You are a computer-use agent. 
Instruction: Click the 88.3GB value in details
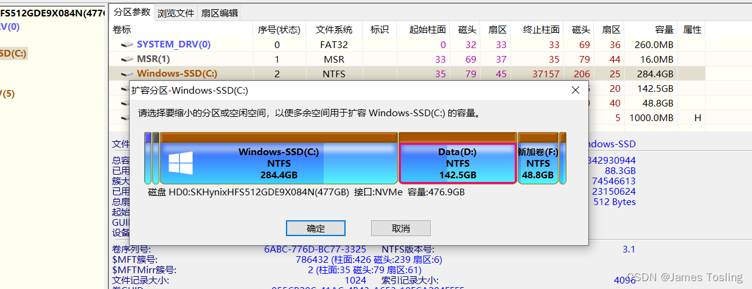pyautogui.click(x=619, y=171)
